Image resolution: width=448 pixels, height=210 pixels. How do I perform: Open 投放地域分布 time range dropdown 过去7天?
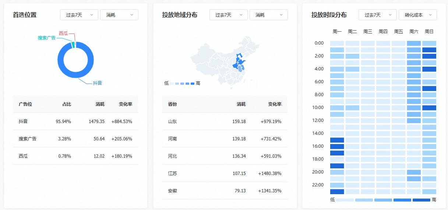[229, 15]
